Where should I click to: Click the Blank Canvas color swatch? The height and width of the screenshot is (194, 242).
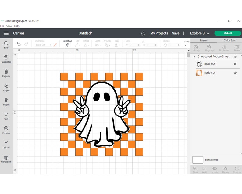click(198, 160)
